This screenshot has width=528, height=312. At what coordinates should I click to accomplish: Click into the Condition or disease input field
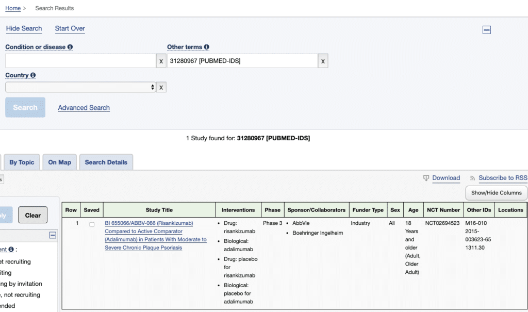coord(80,61)
